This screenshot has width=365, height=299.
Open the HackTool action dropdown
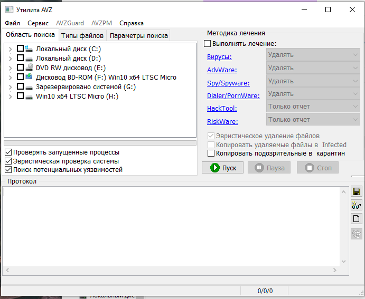point(313,107)
